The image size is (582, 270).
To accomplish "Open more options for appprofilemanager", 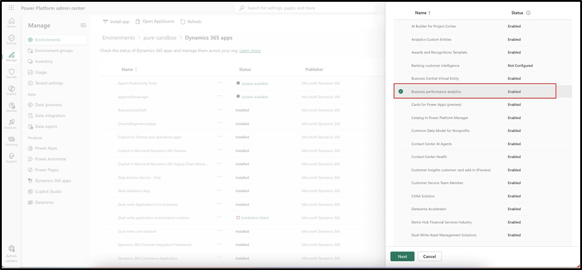I will (220, 96).
